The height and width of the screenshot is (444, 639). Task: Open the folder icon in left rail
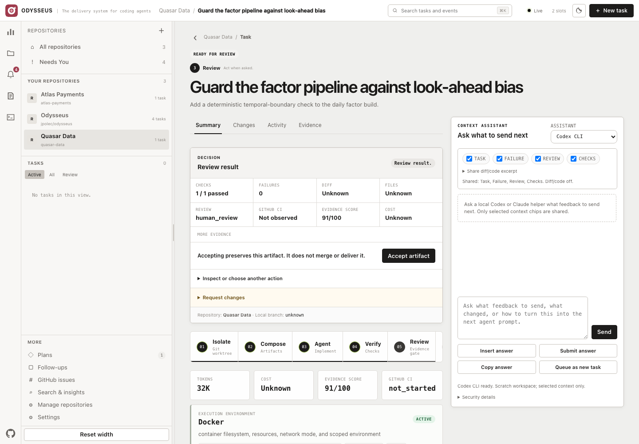coord(11,53)
